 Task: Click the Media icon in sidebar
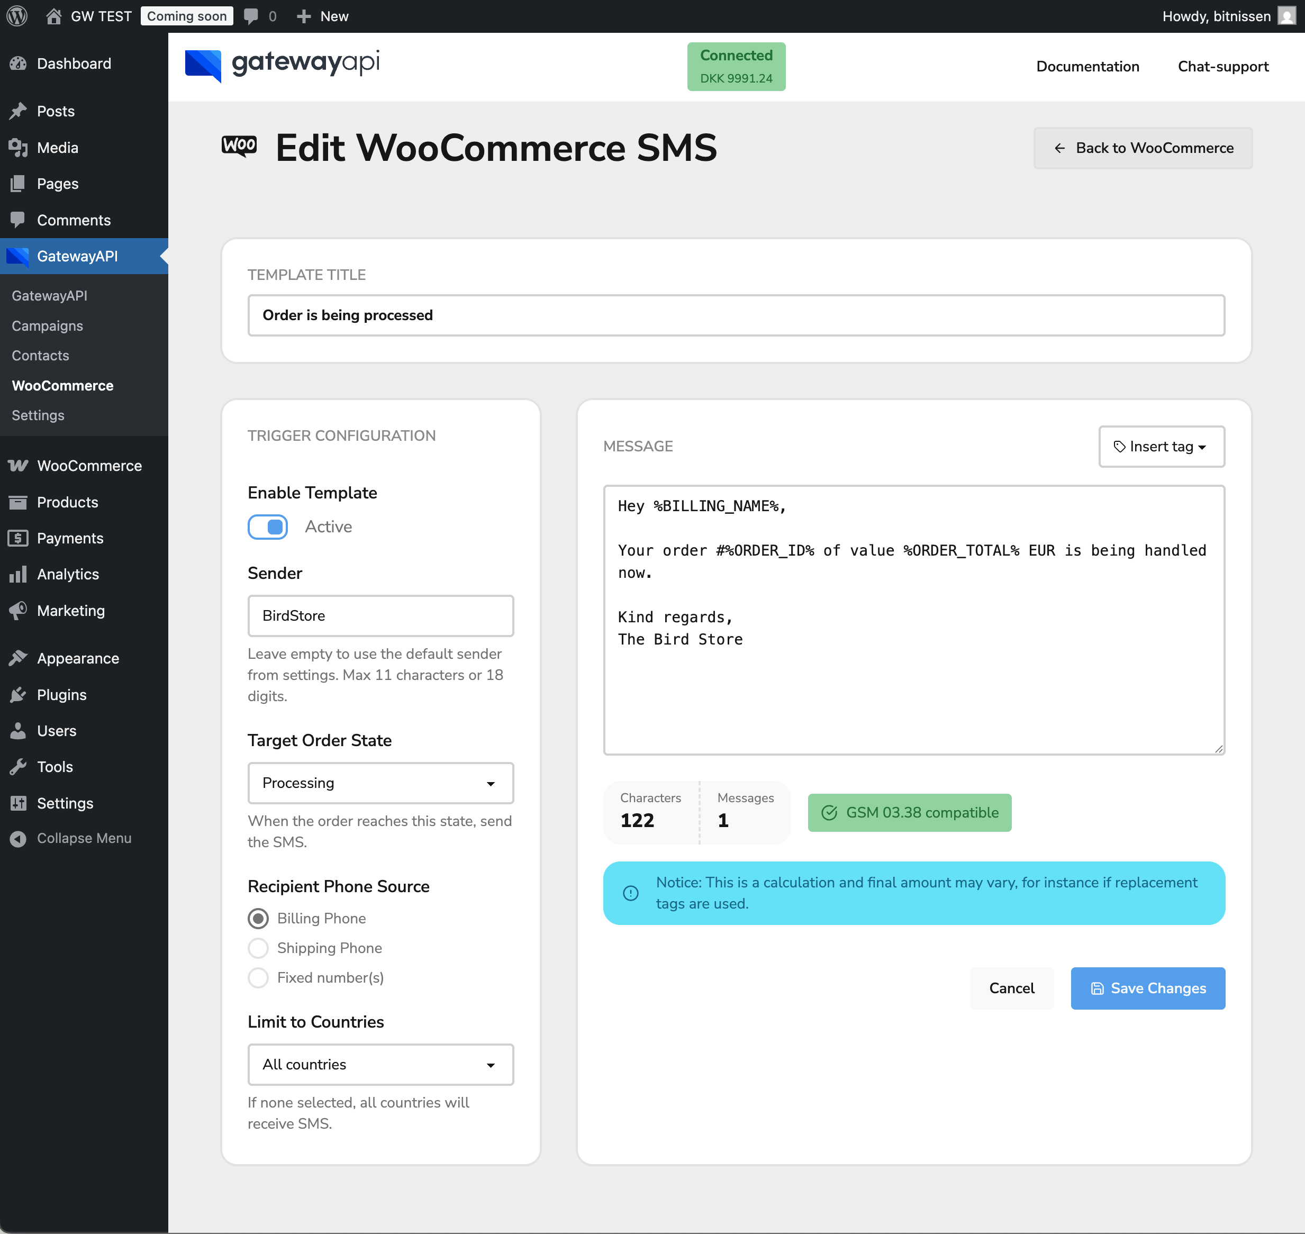pyautogui.click(x=19, y=147)
